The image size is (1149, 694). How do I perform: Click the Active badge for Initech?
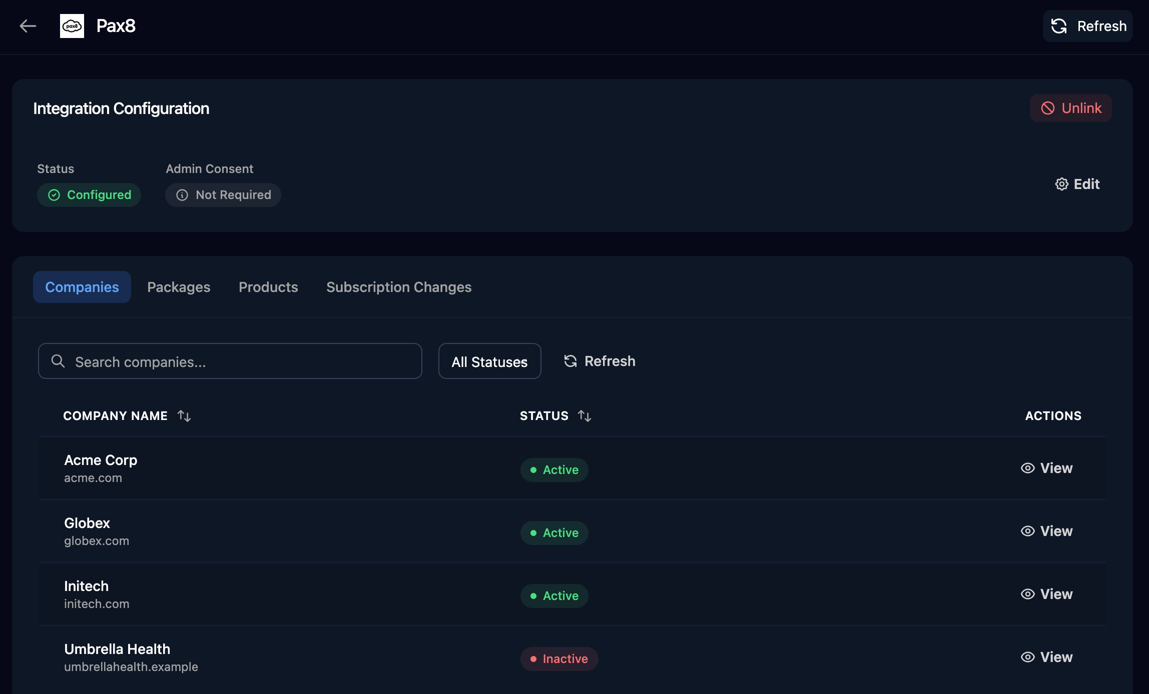(x=554, y=596)
